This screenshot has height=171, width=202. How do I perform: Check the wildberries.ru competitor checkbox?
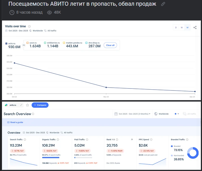click(x=45, y=43)
